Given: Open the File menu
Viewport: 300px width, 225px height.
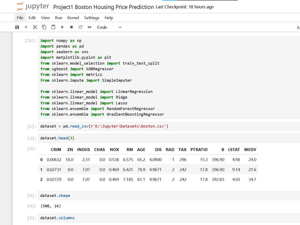Looking at the screenshot, I should tap(20, 18).
